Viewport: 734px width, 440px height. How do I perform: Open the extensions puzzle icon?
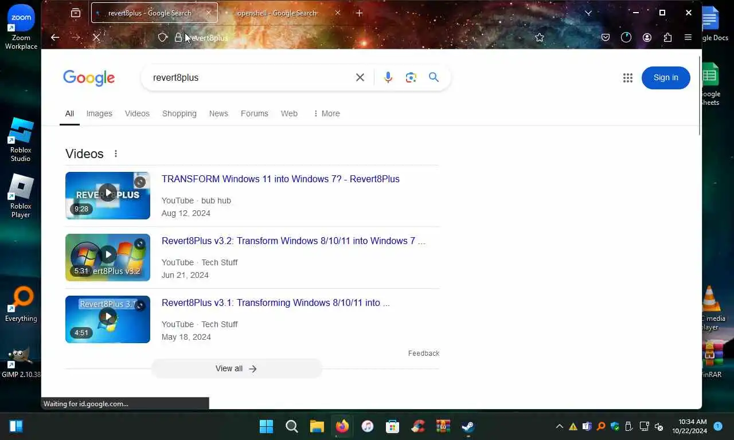coord(667,37)
